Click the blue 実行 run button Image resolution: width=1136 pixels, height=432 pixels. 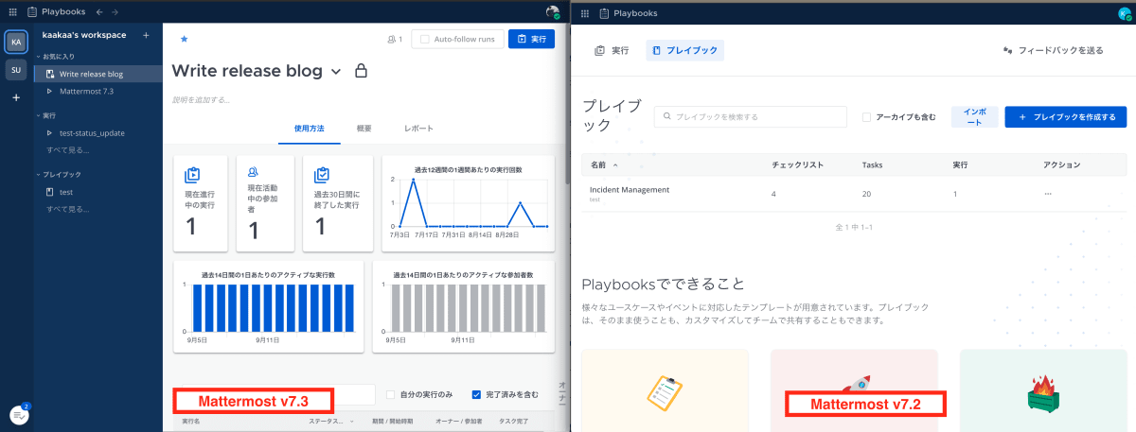tap(532, 40)
